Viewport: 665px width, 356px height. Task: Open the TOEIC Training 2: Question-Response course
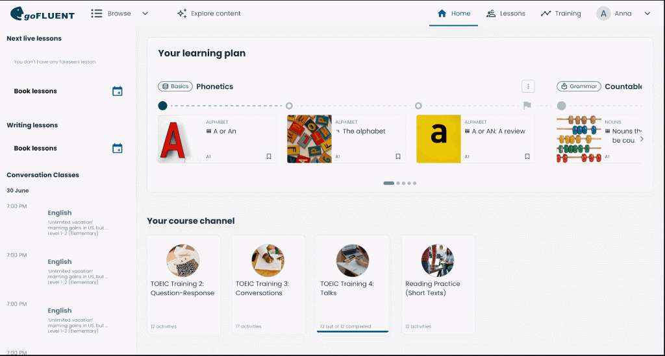[x=184, y=284]
